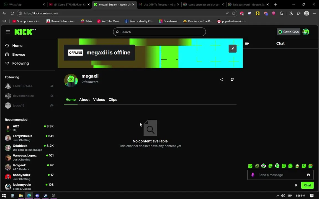This screenshot has width=319, height=199.
Task: Open the profile avatar menu at top right
Action: tap(306, 32)
